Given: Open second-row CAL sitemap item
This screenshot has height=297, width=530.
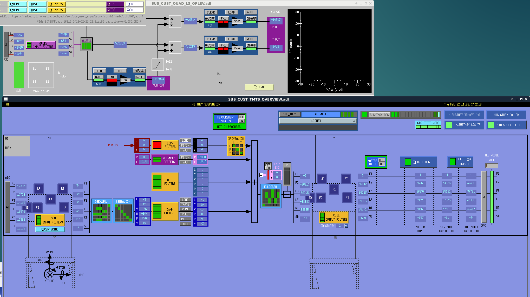Looking at the screenshot, I should [x=135, y=10].
